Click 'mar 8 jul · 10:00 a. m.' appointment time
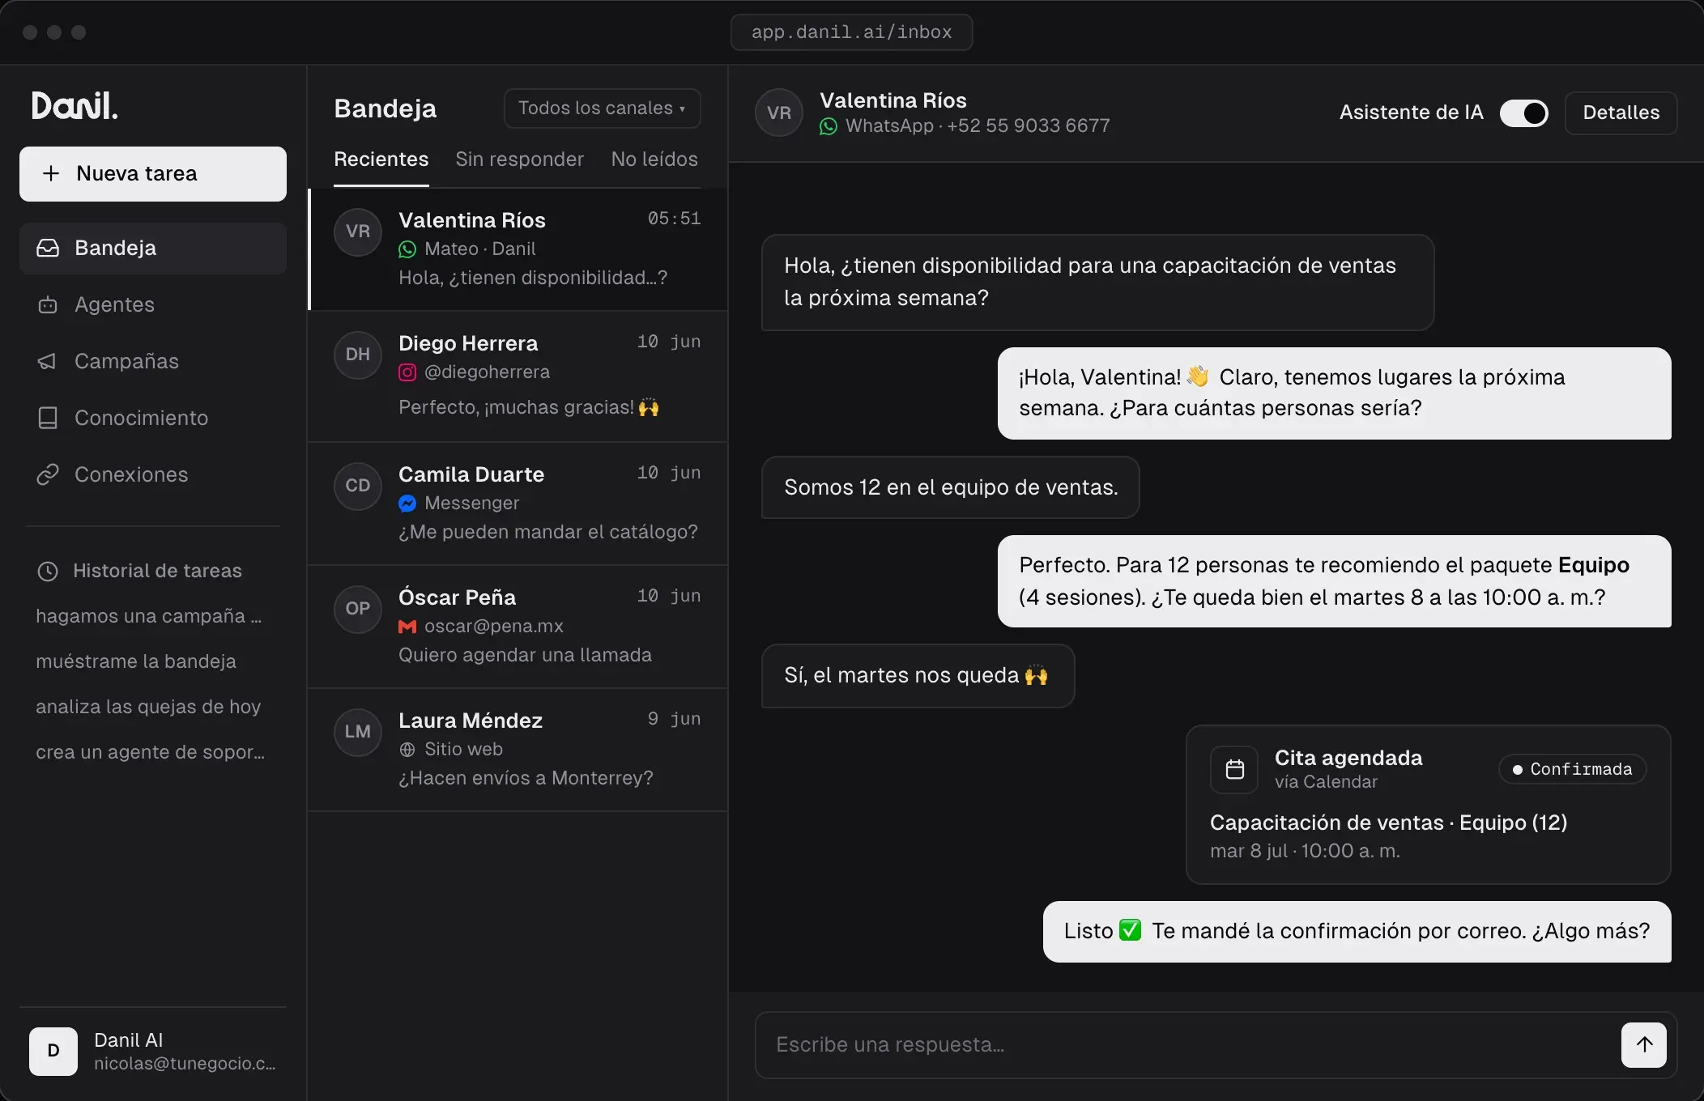Viewport: 1704px width, 1101px height. coord(1305,851)
